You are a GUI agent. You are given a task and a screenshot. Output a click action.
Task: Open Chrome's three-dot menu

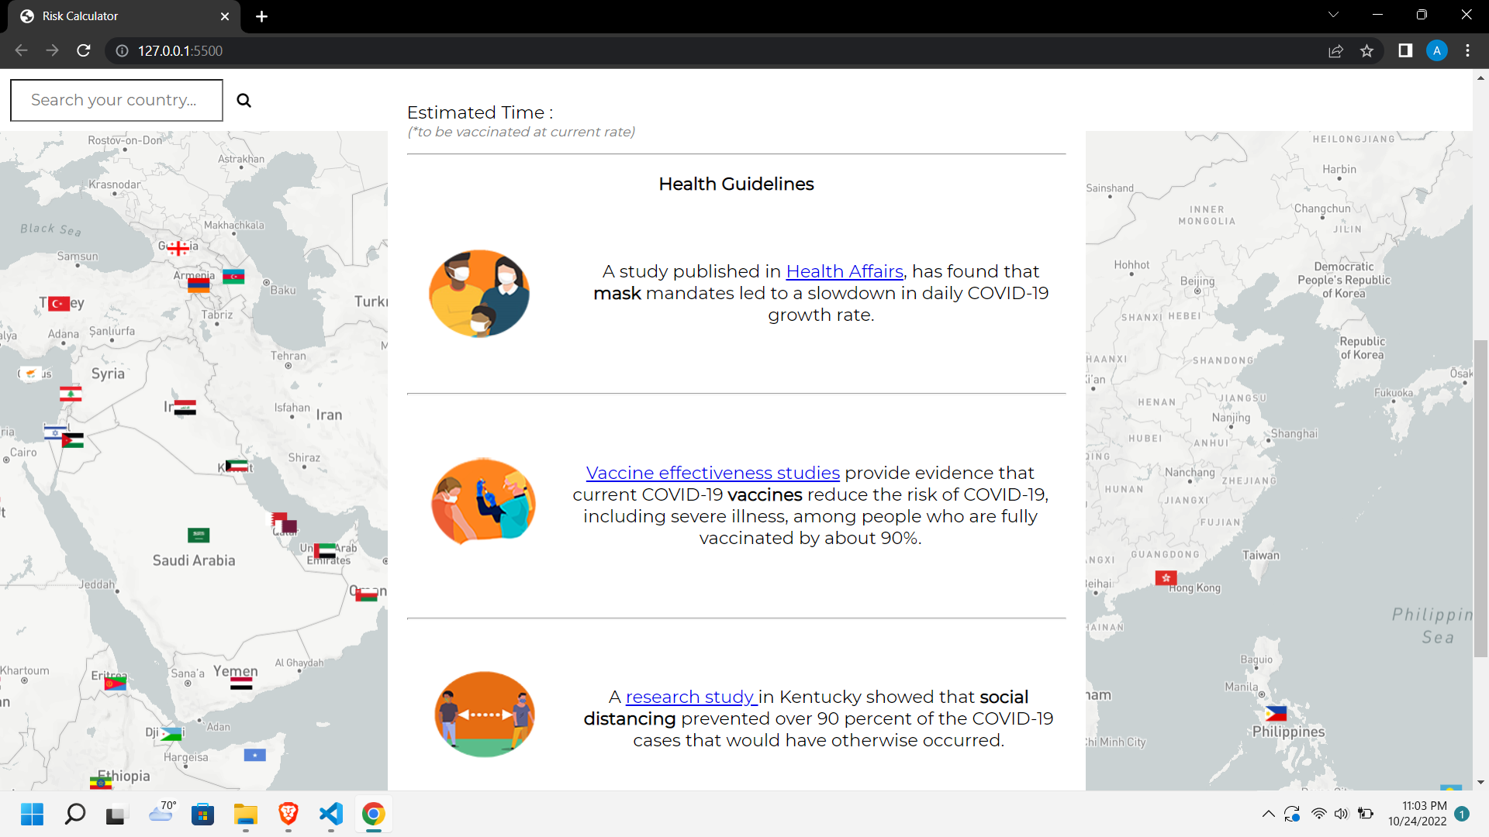(x=1467, y=51)
